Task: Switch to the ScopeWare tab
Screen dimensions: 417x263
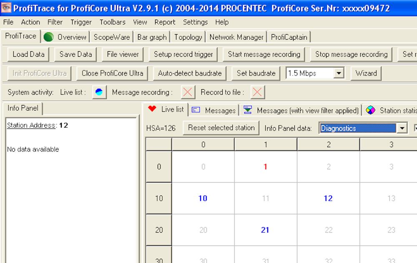Action: click(x=112, y=37)
